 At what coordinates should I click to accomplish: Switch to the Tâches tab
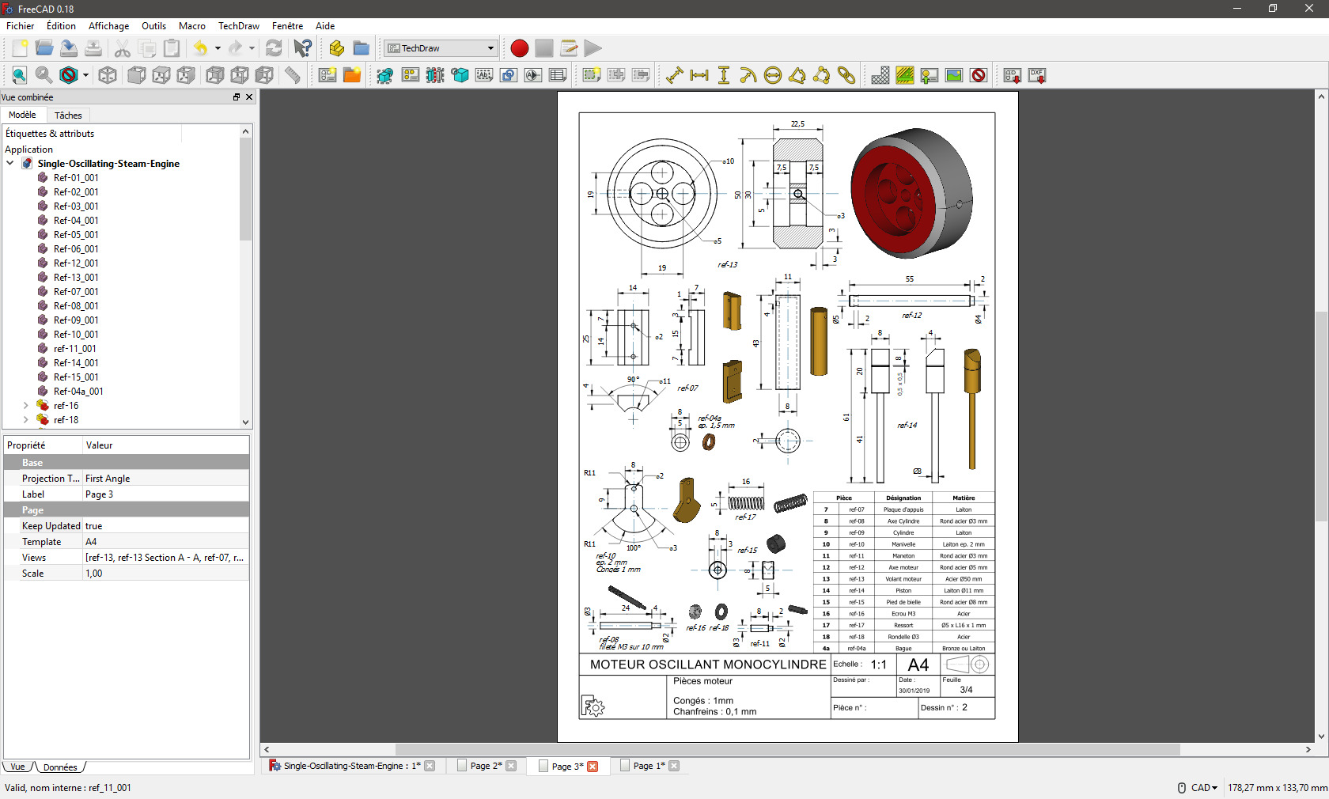(x=68, y=115)
